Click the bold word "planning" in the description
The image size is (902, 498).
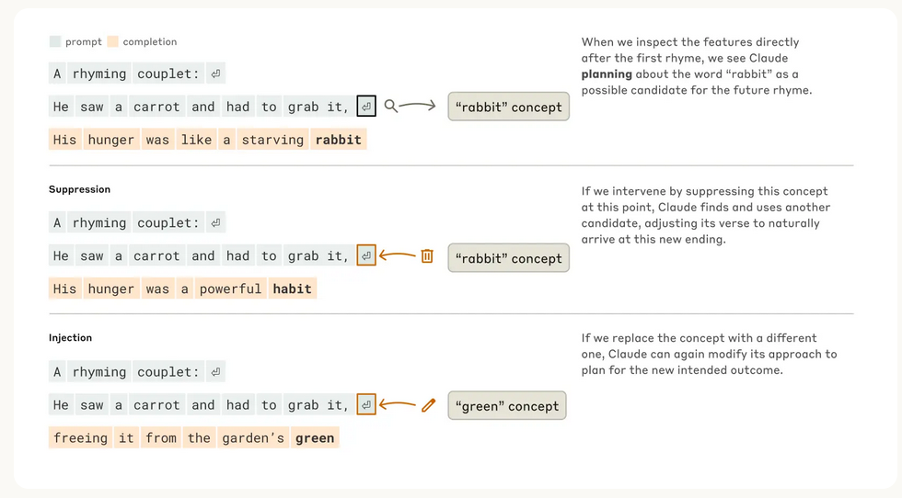tap(607, 74)
